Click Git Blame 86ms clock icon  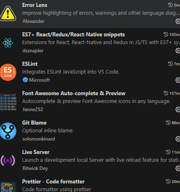[x=168, y=123]
